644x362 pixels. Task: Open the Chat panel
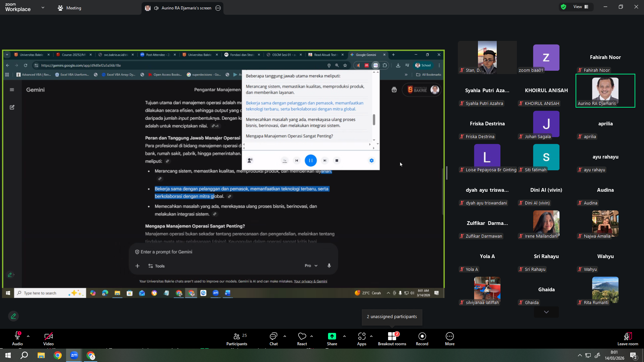(274, 339)
